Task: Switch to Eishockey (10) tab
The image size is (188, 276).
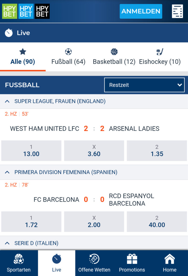Action: [x=160, y=57]
